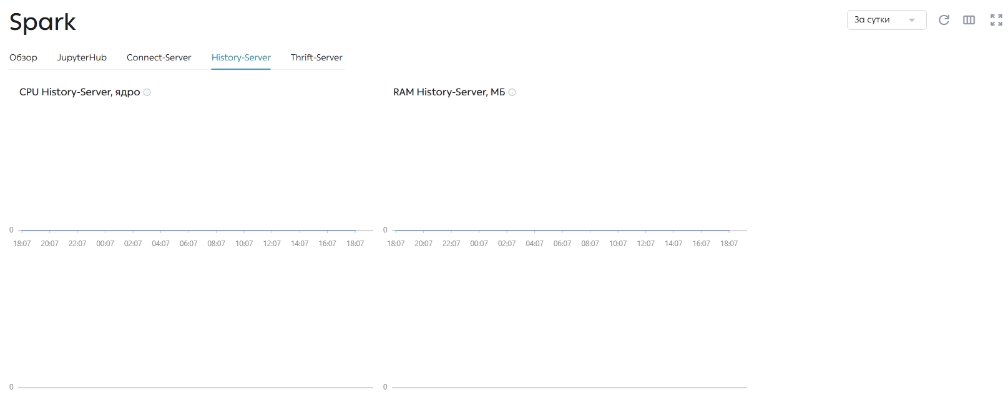The image size is (1008, 402).
Task: Click 08:07 label on CPU chart axis
Action: coord(216,244)
